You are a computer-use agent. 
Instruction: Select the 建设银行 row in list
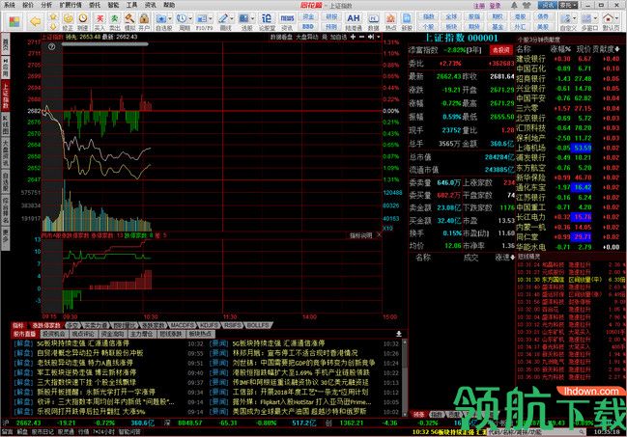coord(568,59)
